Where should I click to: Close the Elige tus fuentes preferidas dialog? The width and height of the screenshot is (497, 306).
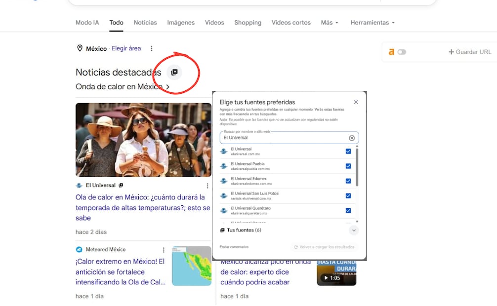[356, 102]
